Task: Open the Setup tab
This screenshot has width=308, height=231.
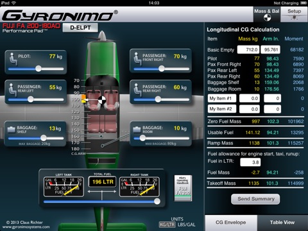Action: (x=294, y=14)
